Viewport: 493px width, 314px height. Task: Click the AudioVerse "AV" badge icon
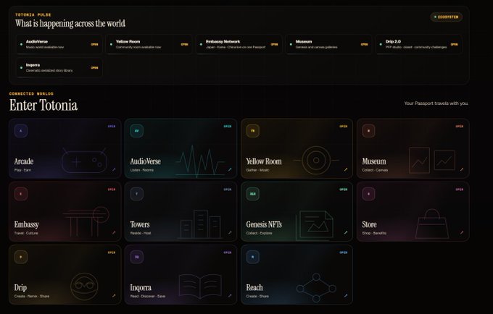137,131
